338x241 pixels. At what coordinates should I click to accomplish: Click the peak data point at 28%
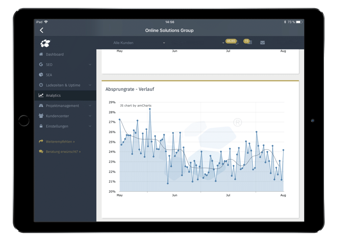150,109
